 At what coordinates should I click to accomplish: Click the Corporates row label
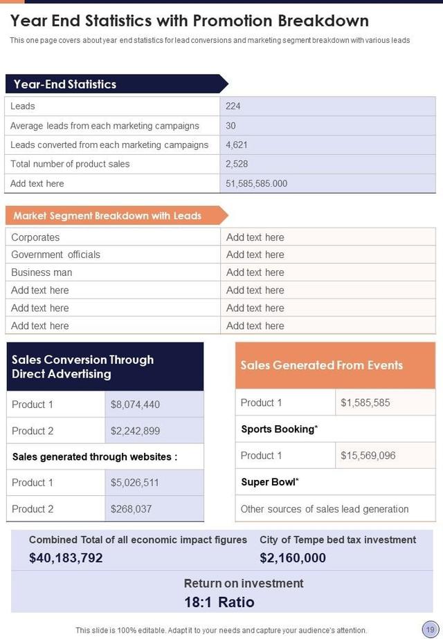click(36, 237)
